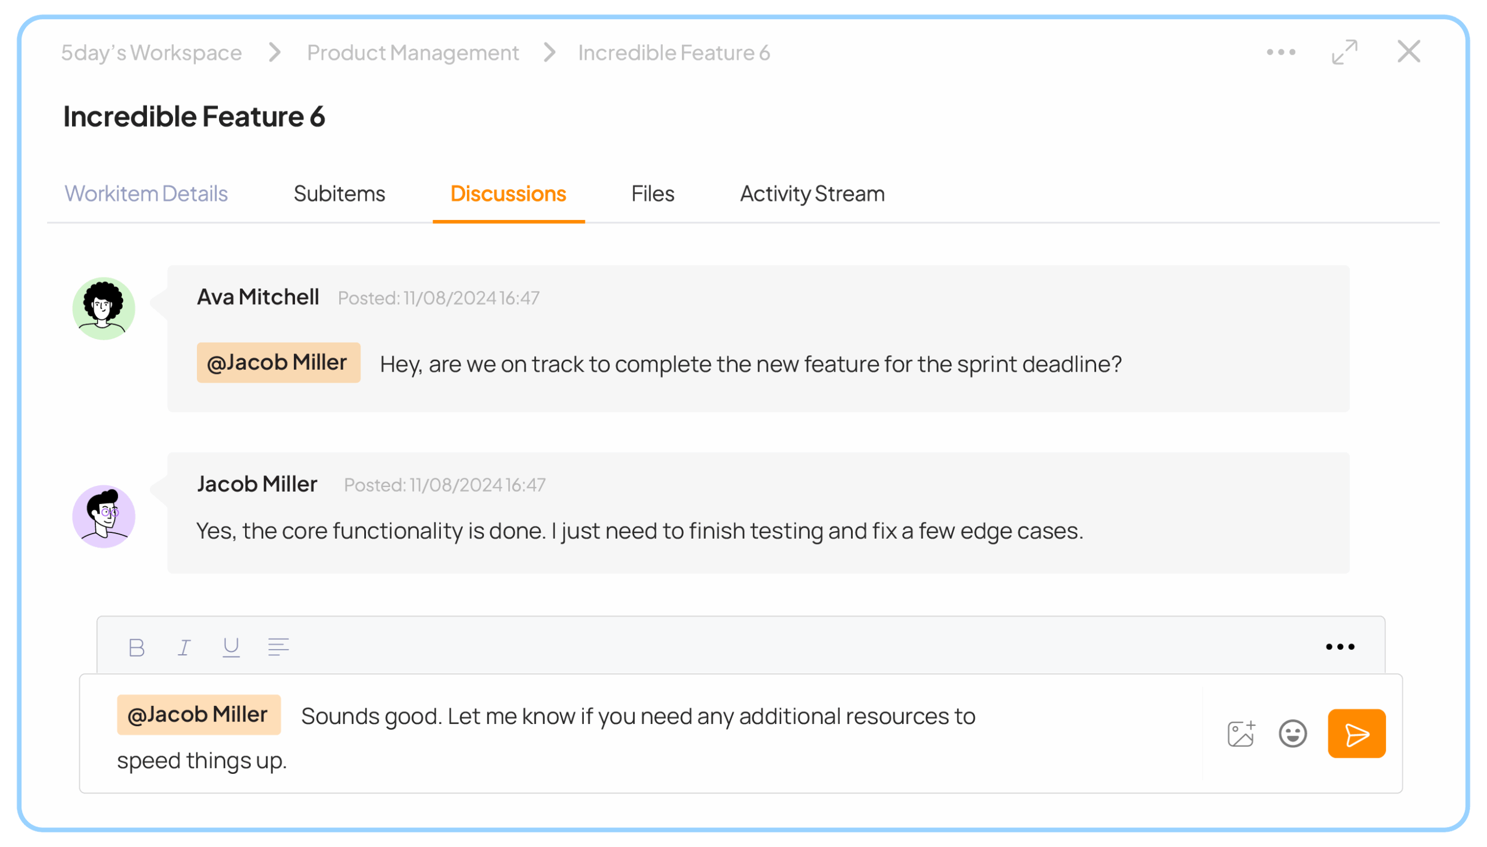Apply italic formatting in the reply editor

pos(184,647)
